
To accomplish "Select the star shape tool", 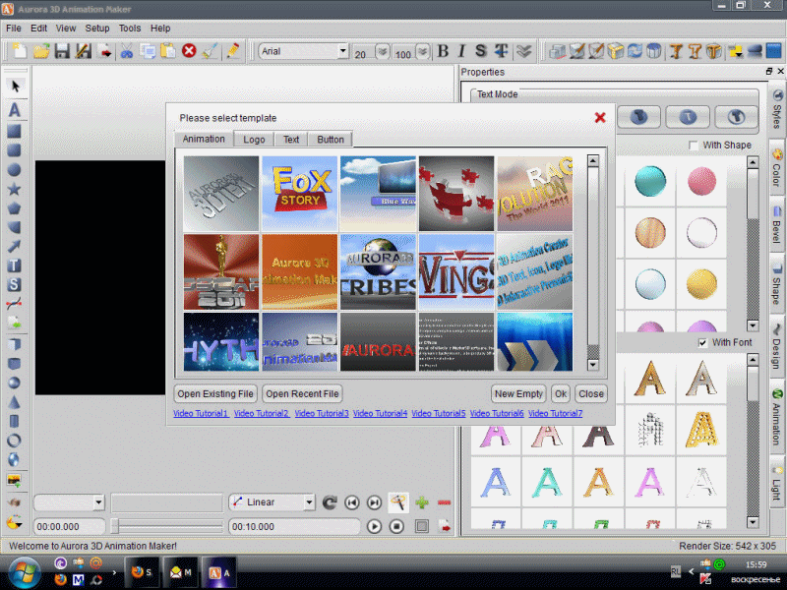I will (14, 189).
